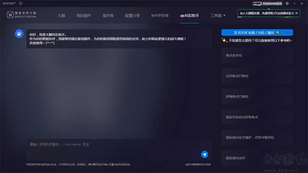Click the BIGFOOT.178.COM logo

tap(22, 15)
